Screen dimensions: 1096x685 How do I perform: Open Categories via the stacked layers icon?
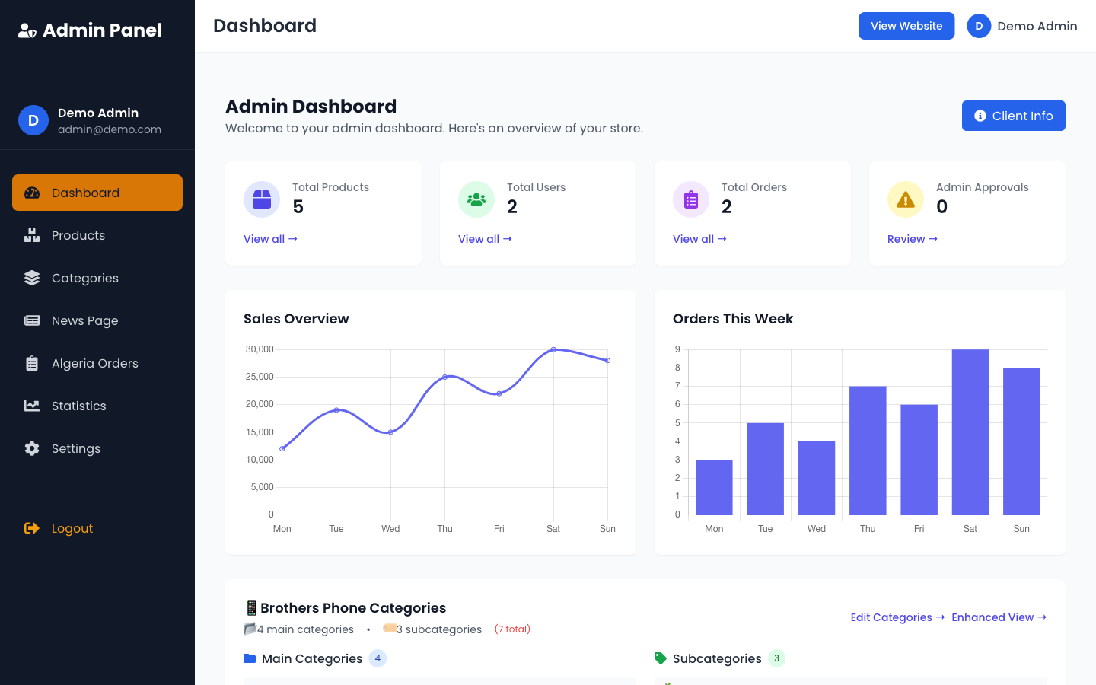tap(32, 278)
